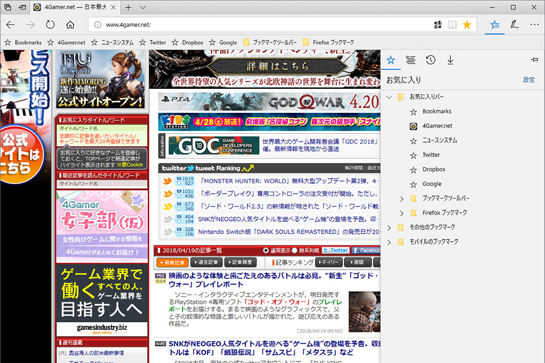
Task: Open a new tab with the plus button
Action: (128, 7)
